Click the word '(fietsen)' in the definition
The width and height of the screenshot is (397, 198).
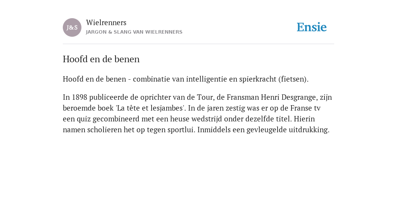pyautogui.click(x=293, y=79)
